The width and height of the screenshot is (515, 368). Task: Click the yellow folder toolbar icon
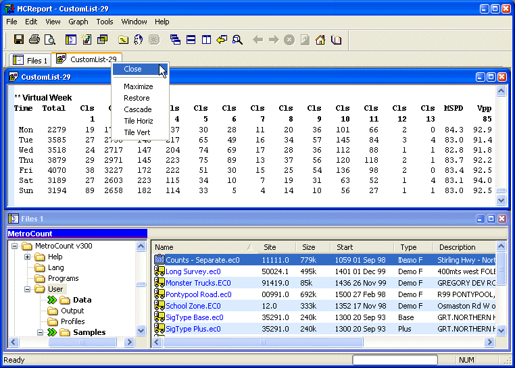[x=123, y=40]
